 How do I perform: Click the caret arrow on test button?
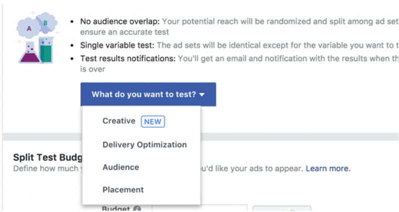click(x=202, y=94)
